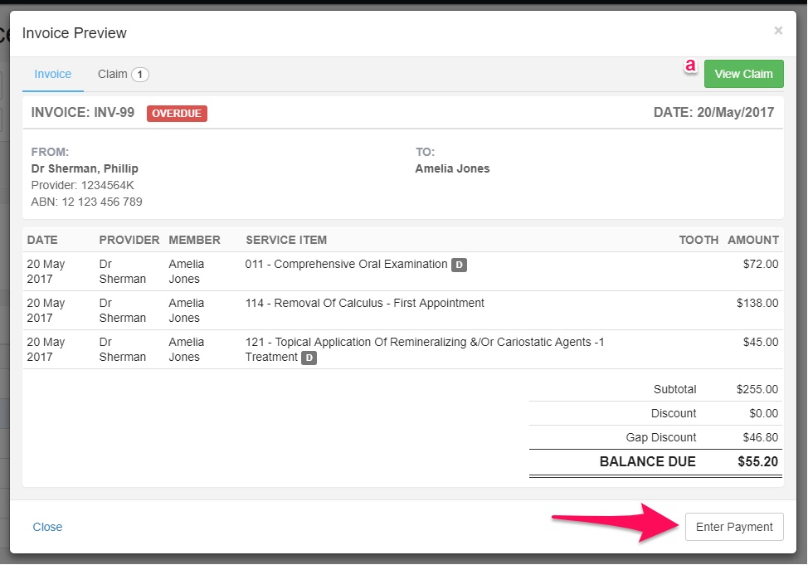The height and width of the screenshot is (565, 808).
Task: Click the Enter Payment button
Action: (734, 527)
